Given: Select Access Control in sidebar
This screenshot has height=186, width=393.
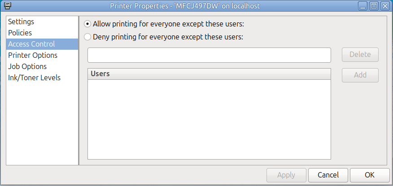Looking at the screenshot, I should point(31,44).
